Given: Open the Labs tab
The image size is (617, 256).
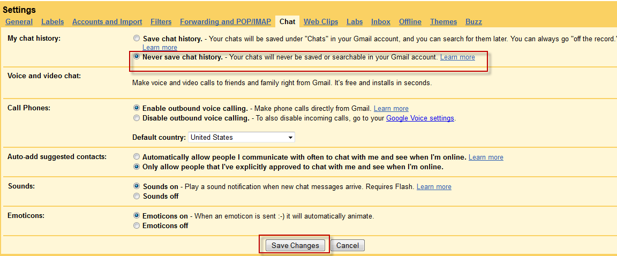Looking at the screenshot, I should point(355,21).
